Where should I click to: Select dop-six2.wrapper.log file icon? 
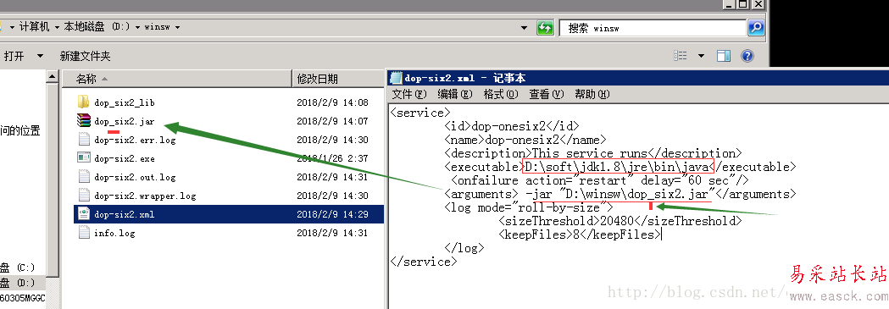[83, 196]
